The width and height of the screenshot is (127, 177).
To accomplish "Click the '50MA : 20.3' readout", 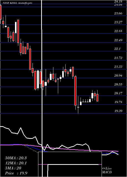I will tap(16, 158).
